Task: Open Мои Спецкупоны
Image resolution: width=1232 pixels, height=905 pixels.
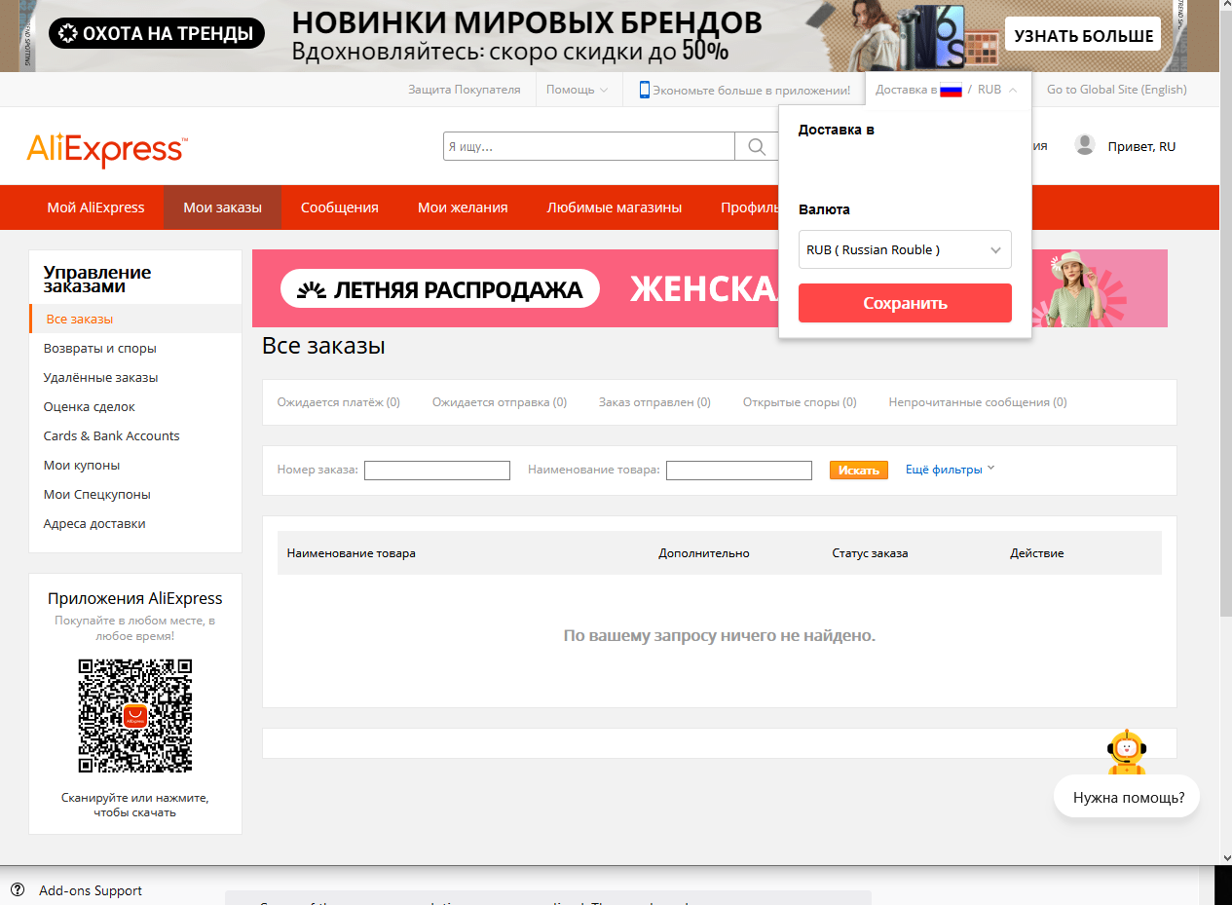Action: (x=97, y=494)
